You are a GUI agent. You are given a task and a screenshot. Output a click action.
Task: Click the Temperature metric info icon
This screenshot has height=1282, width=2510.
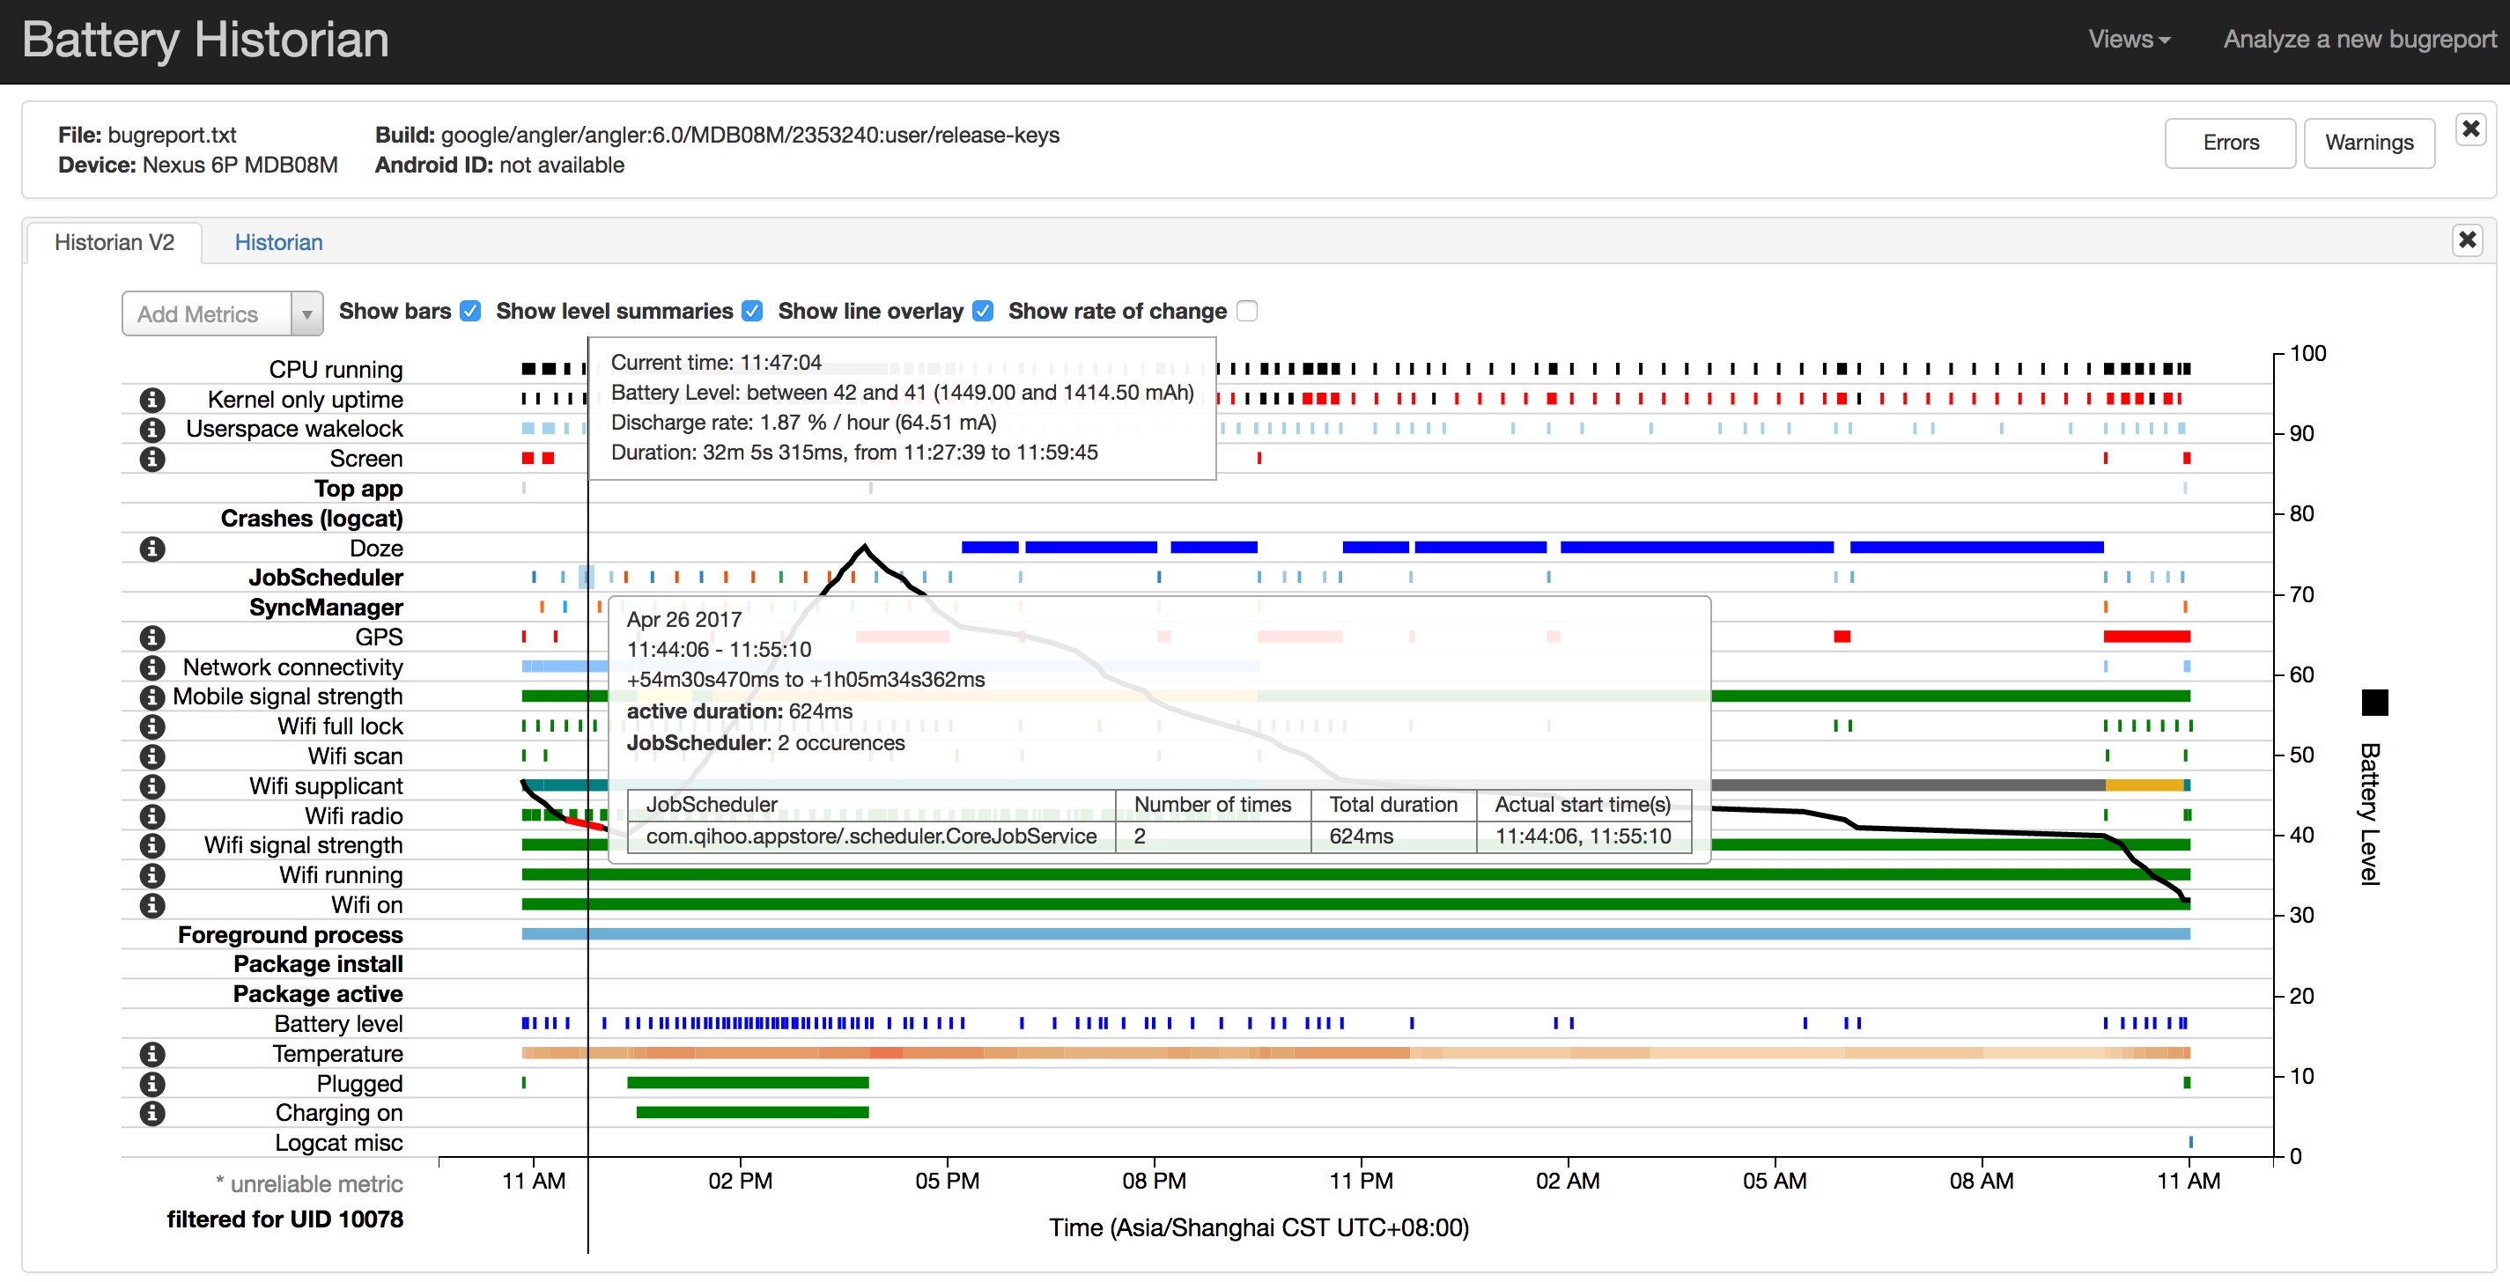152,1054
